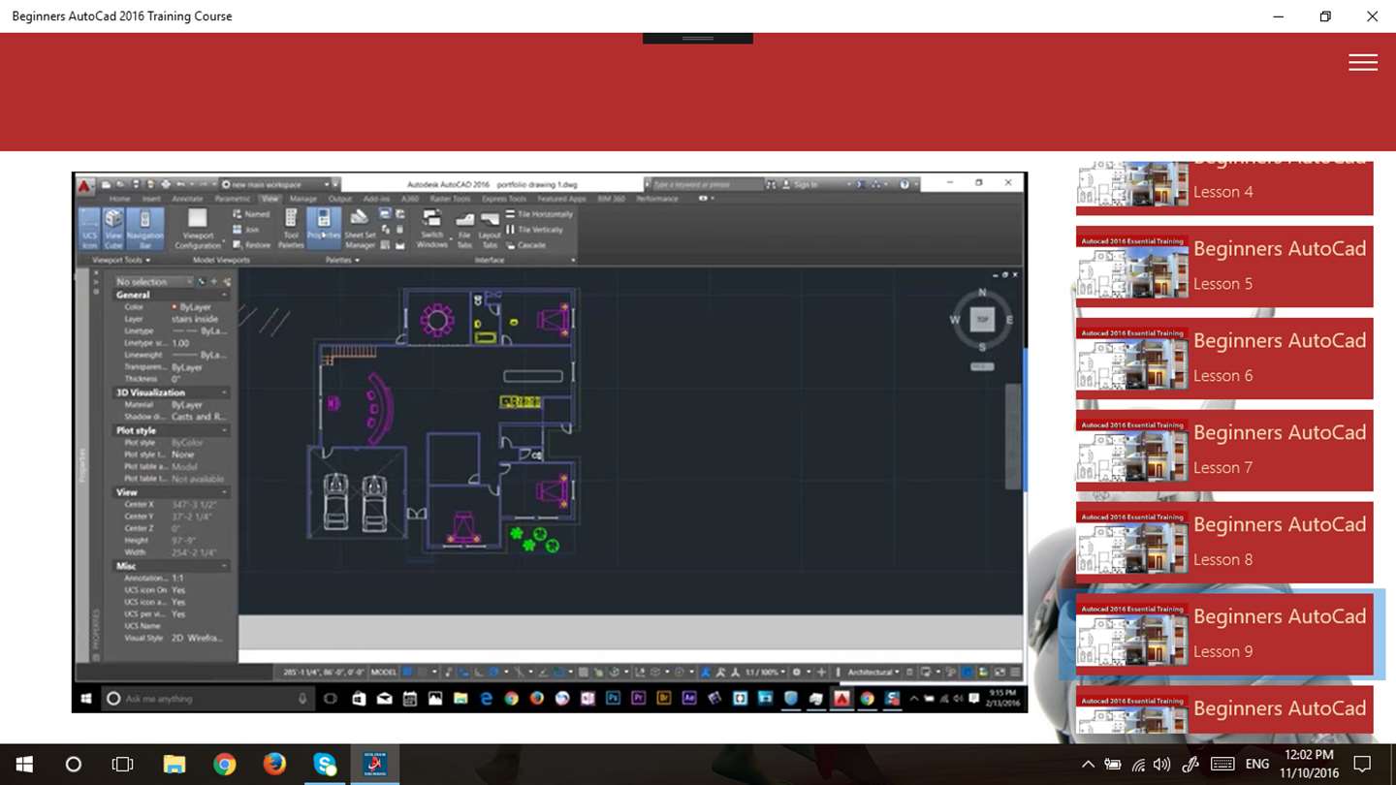Open Viewport Configuration in the video ribbon
This screenshot has width=1396, height=785.
click(x=198, y=230)
